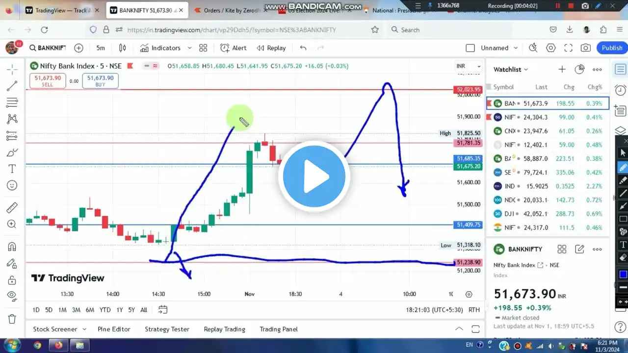Select the brush drawing tool
The height and width of the screenshot is (353, 628).
tap(12, 152)
